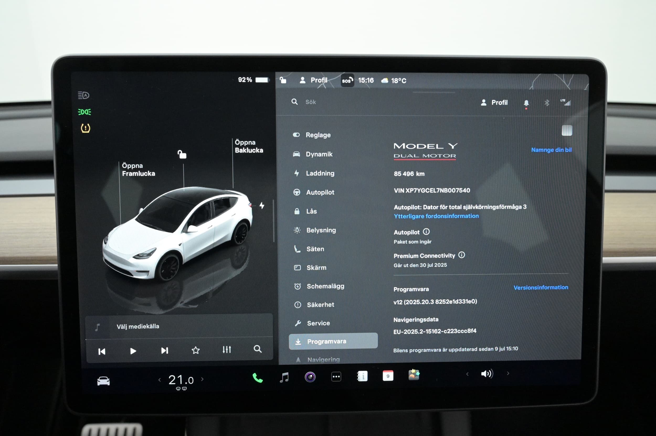This screenshot has height=436, width=656.
Task: Lower volume with left chevron
Action: click(467, 374)
